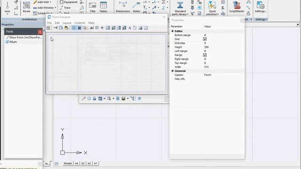Open the Axes dropdown arrow

click(8, 14)
